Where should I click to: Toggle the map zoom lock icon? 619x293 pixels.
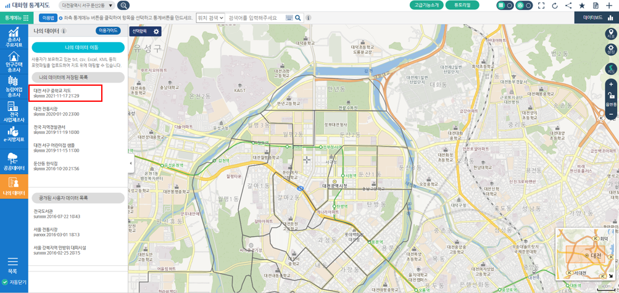[x=611, y=95]
